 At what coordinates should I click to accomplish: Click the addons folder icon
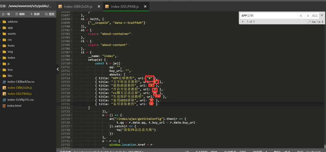coord(4,22)
